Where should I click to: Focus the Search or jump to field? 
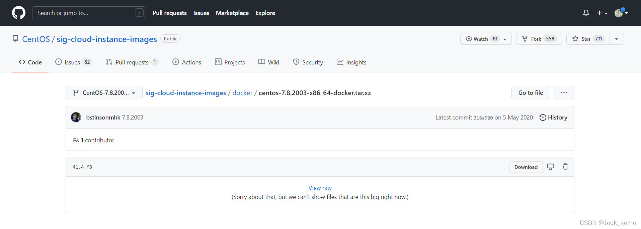click(x=89, y=13)
